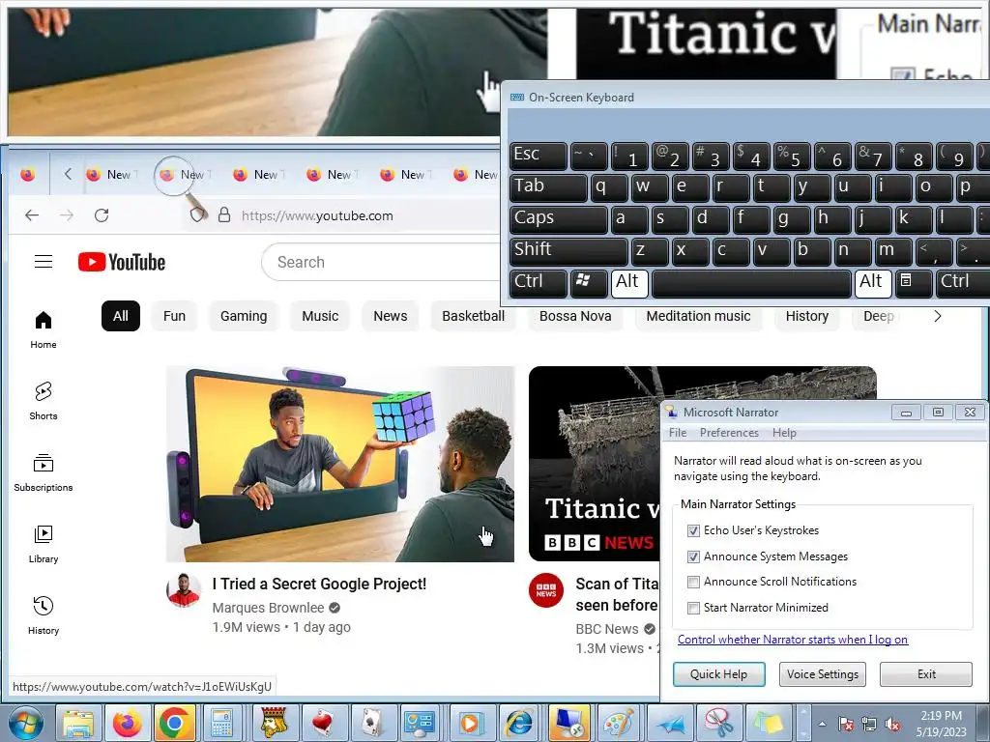
Task: Launch Internet Explorer from taskbar
Action: [519, 723]
